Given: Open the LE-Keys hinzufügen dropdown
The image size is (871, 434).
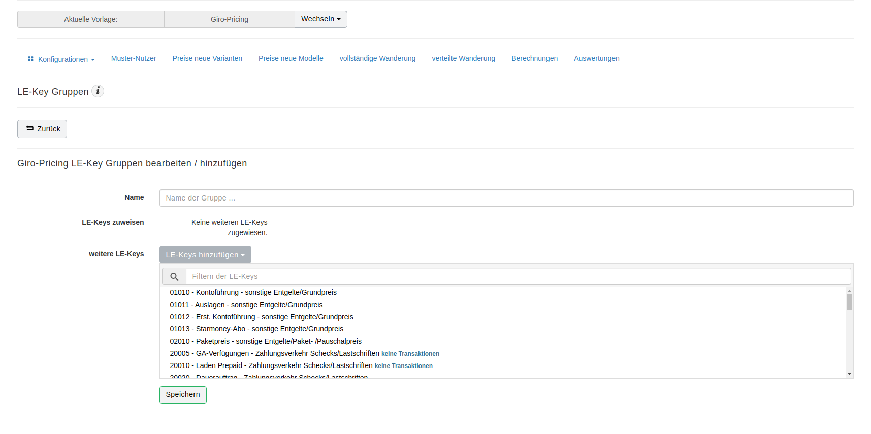Looking at the screenshot, I should coord(205,255).
